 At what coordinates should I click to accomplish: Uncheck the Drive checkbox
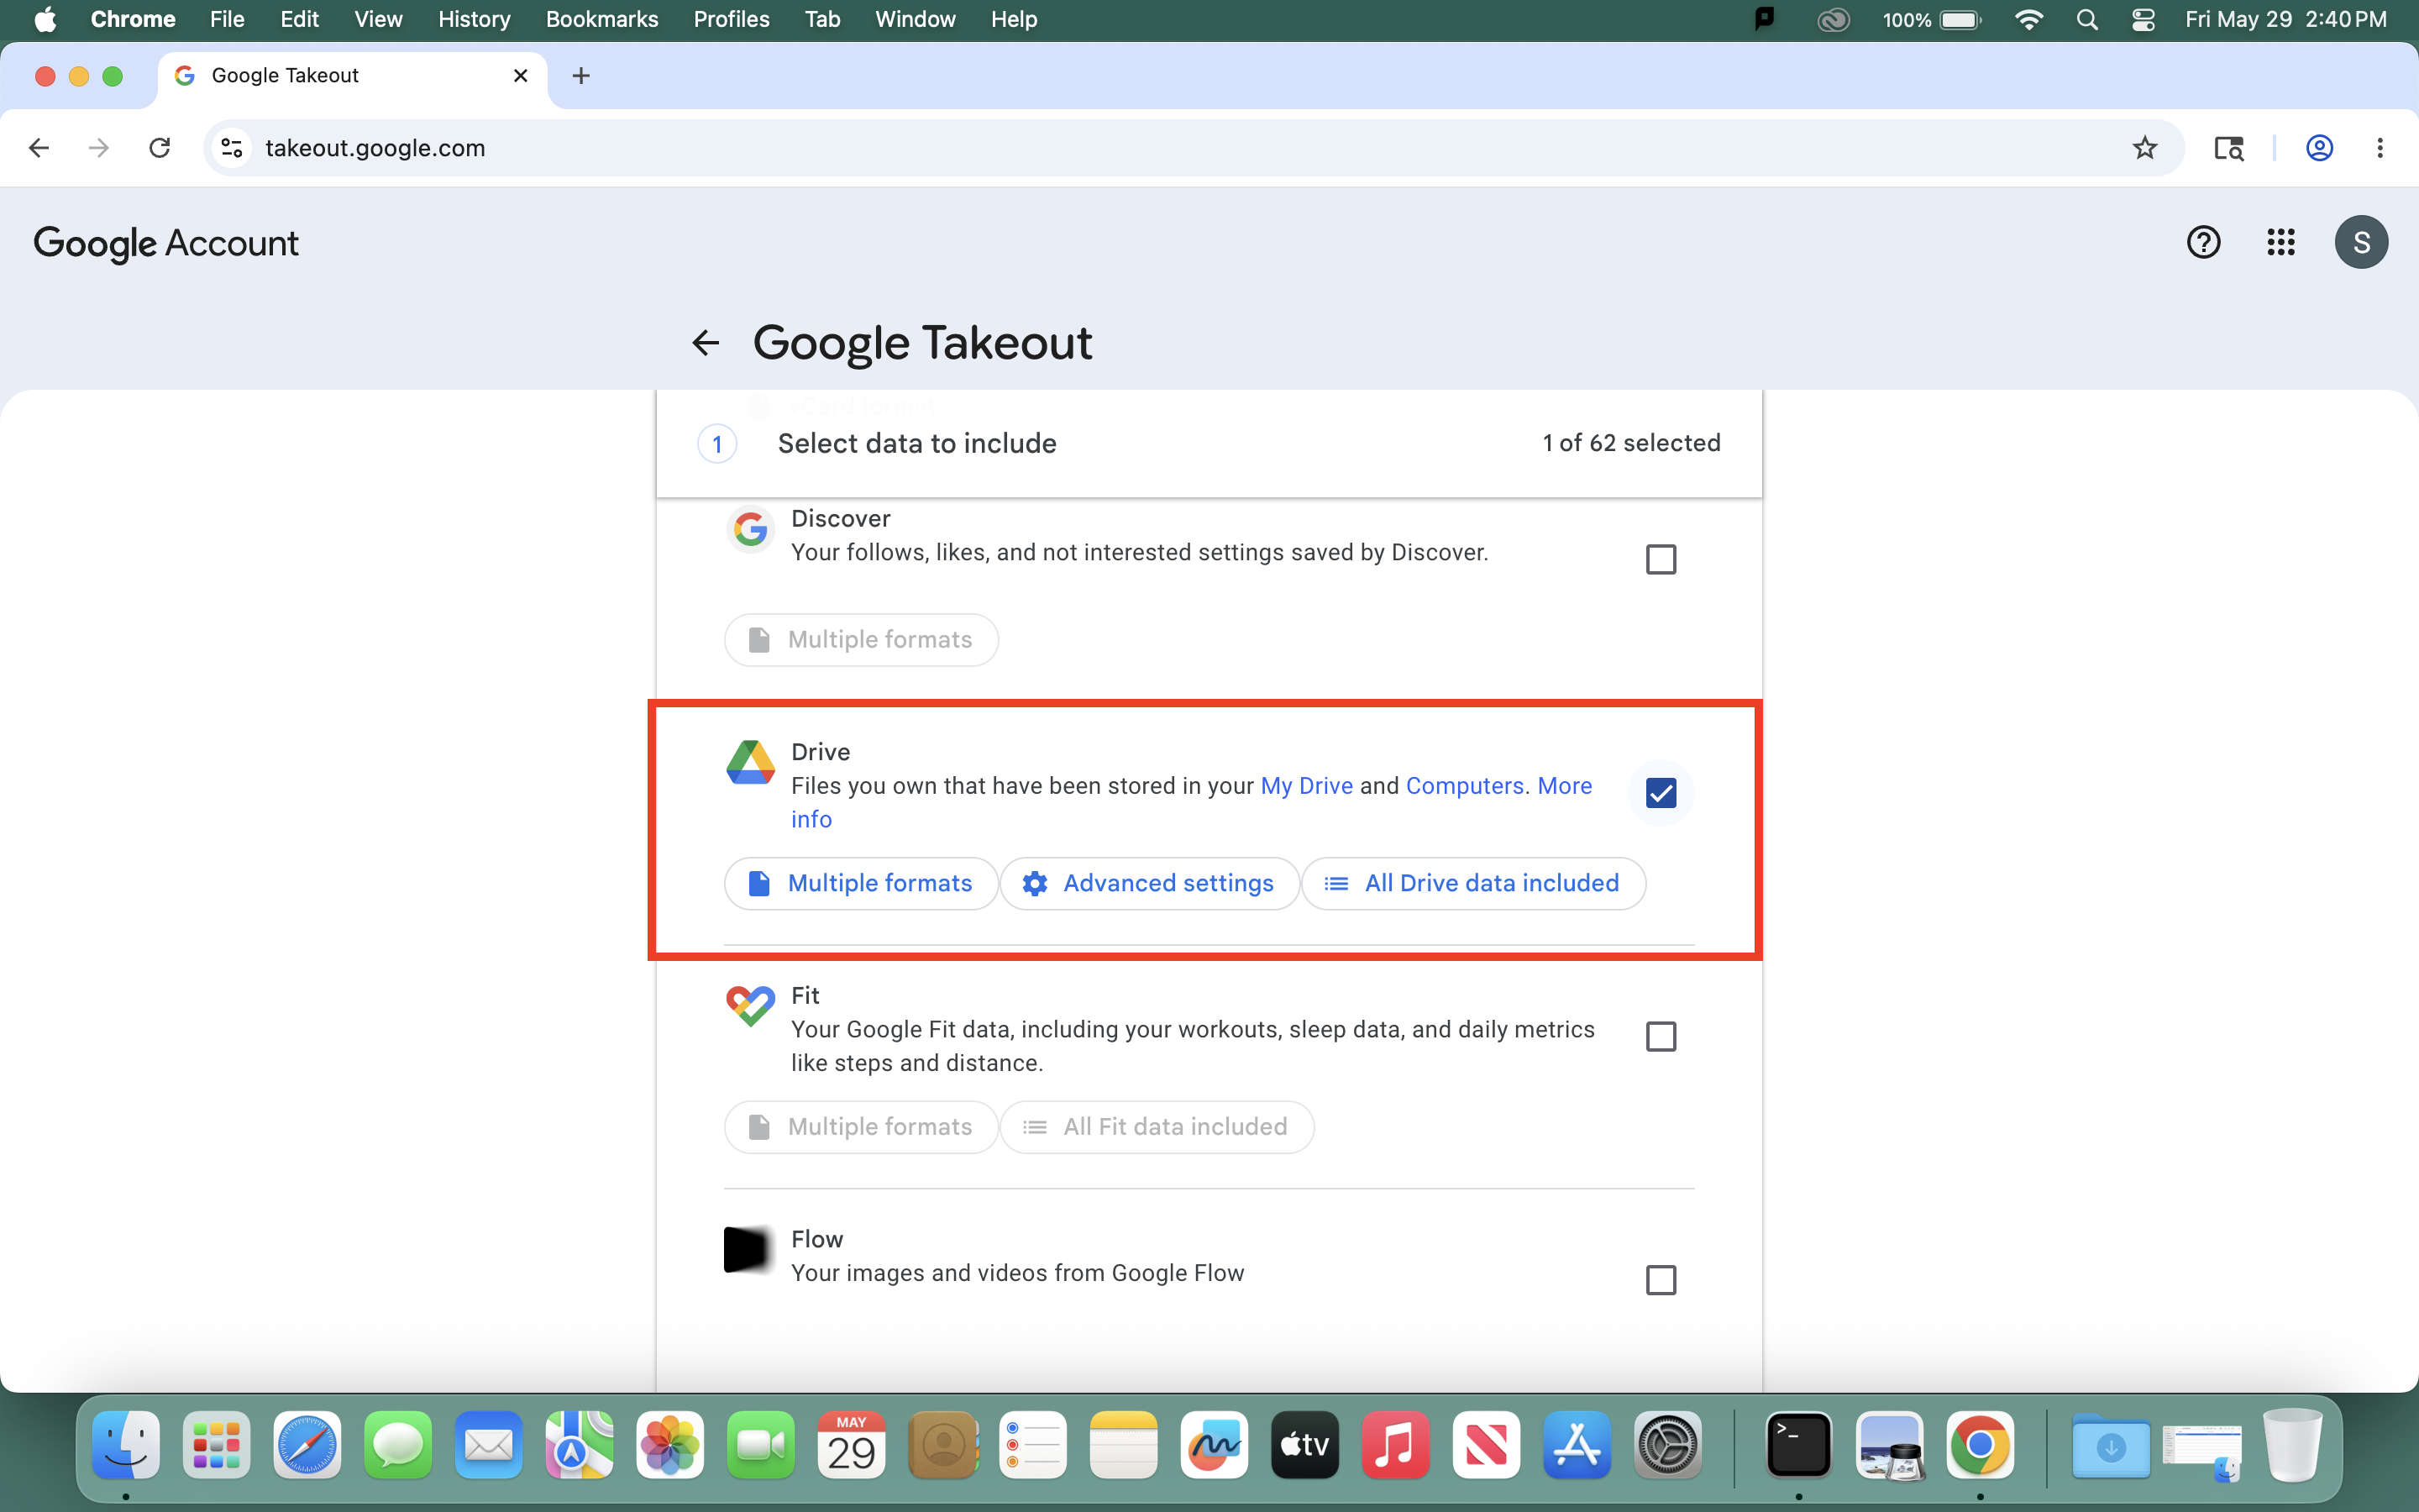[1661, 793]
